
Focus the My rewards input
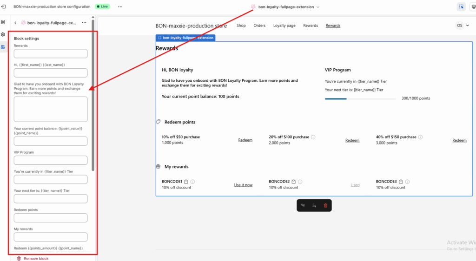click(x=51, y=237)
